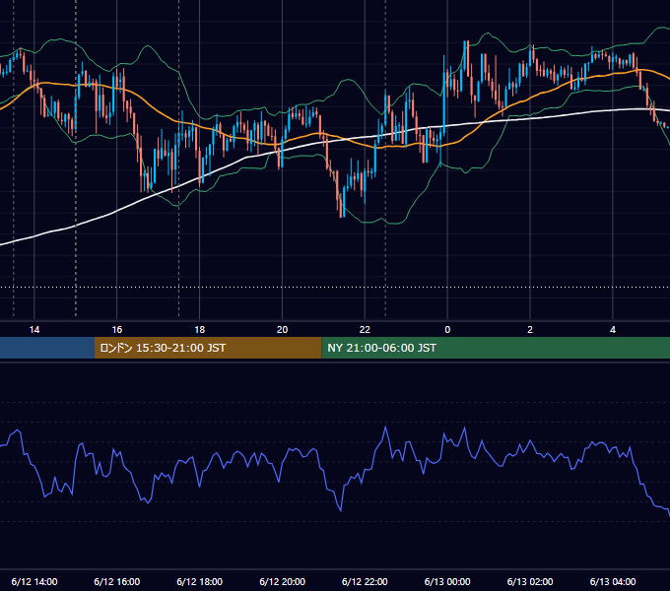
Task: Click the hour label 2 on time axis
Action: click(530, 330)
